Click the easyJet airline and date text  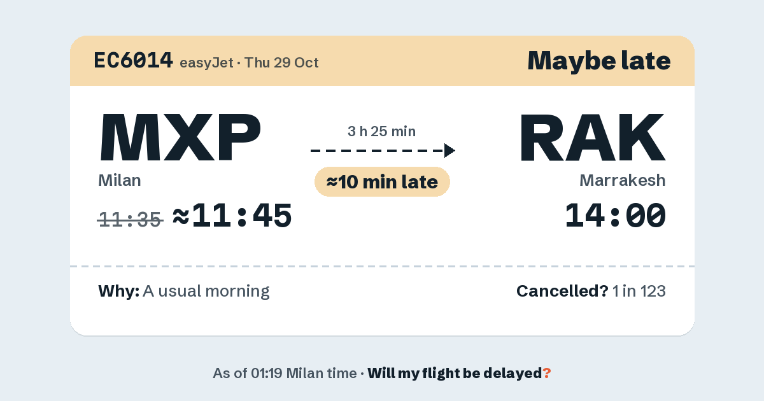coord(249,62)
